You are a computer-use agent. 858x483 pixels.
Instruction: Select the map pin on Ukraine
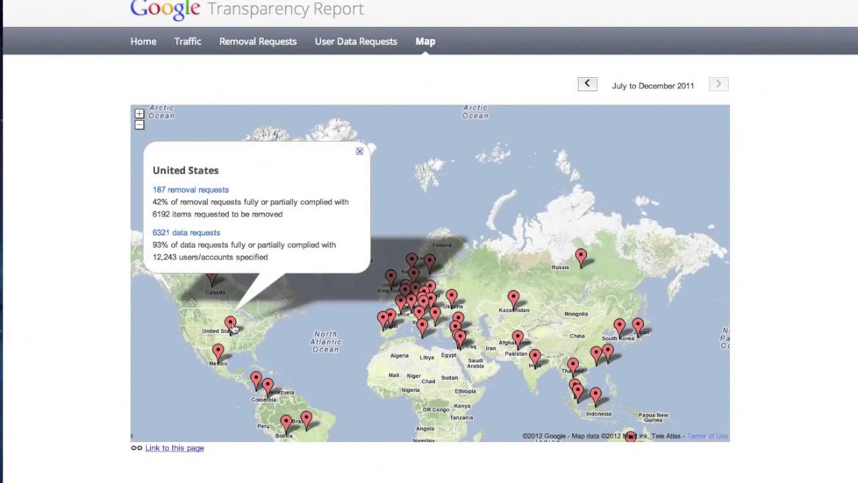452,297
